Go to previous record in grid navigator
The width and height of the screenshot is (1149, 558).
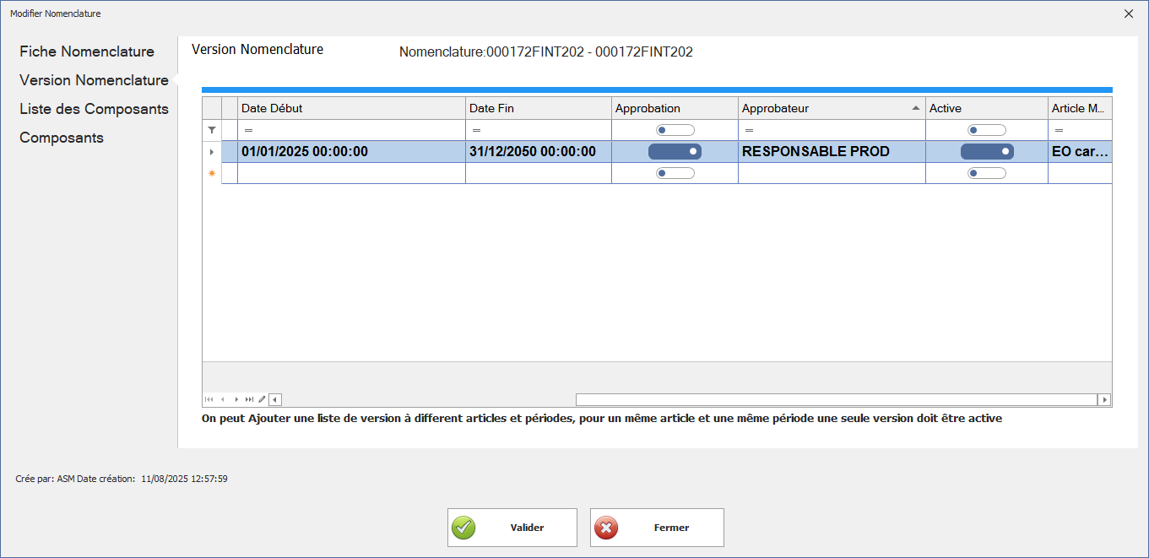(x=223, y=399)
